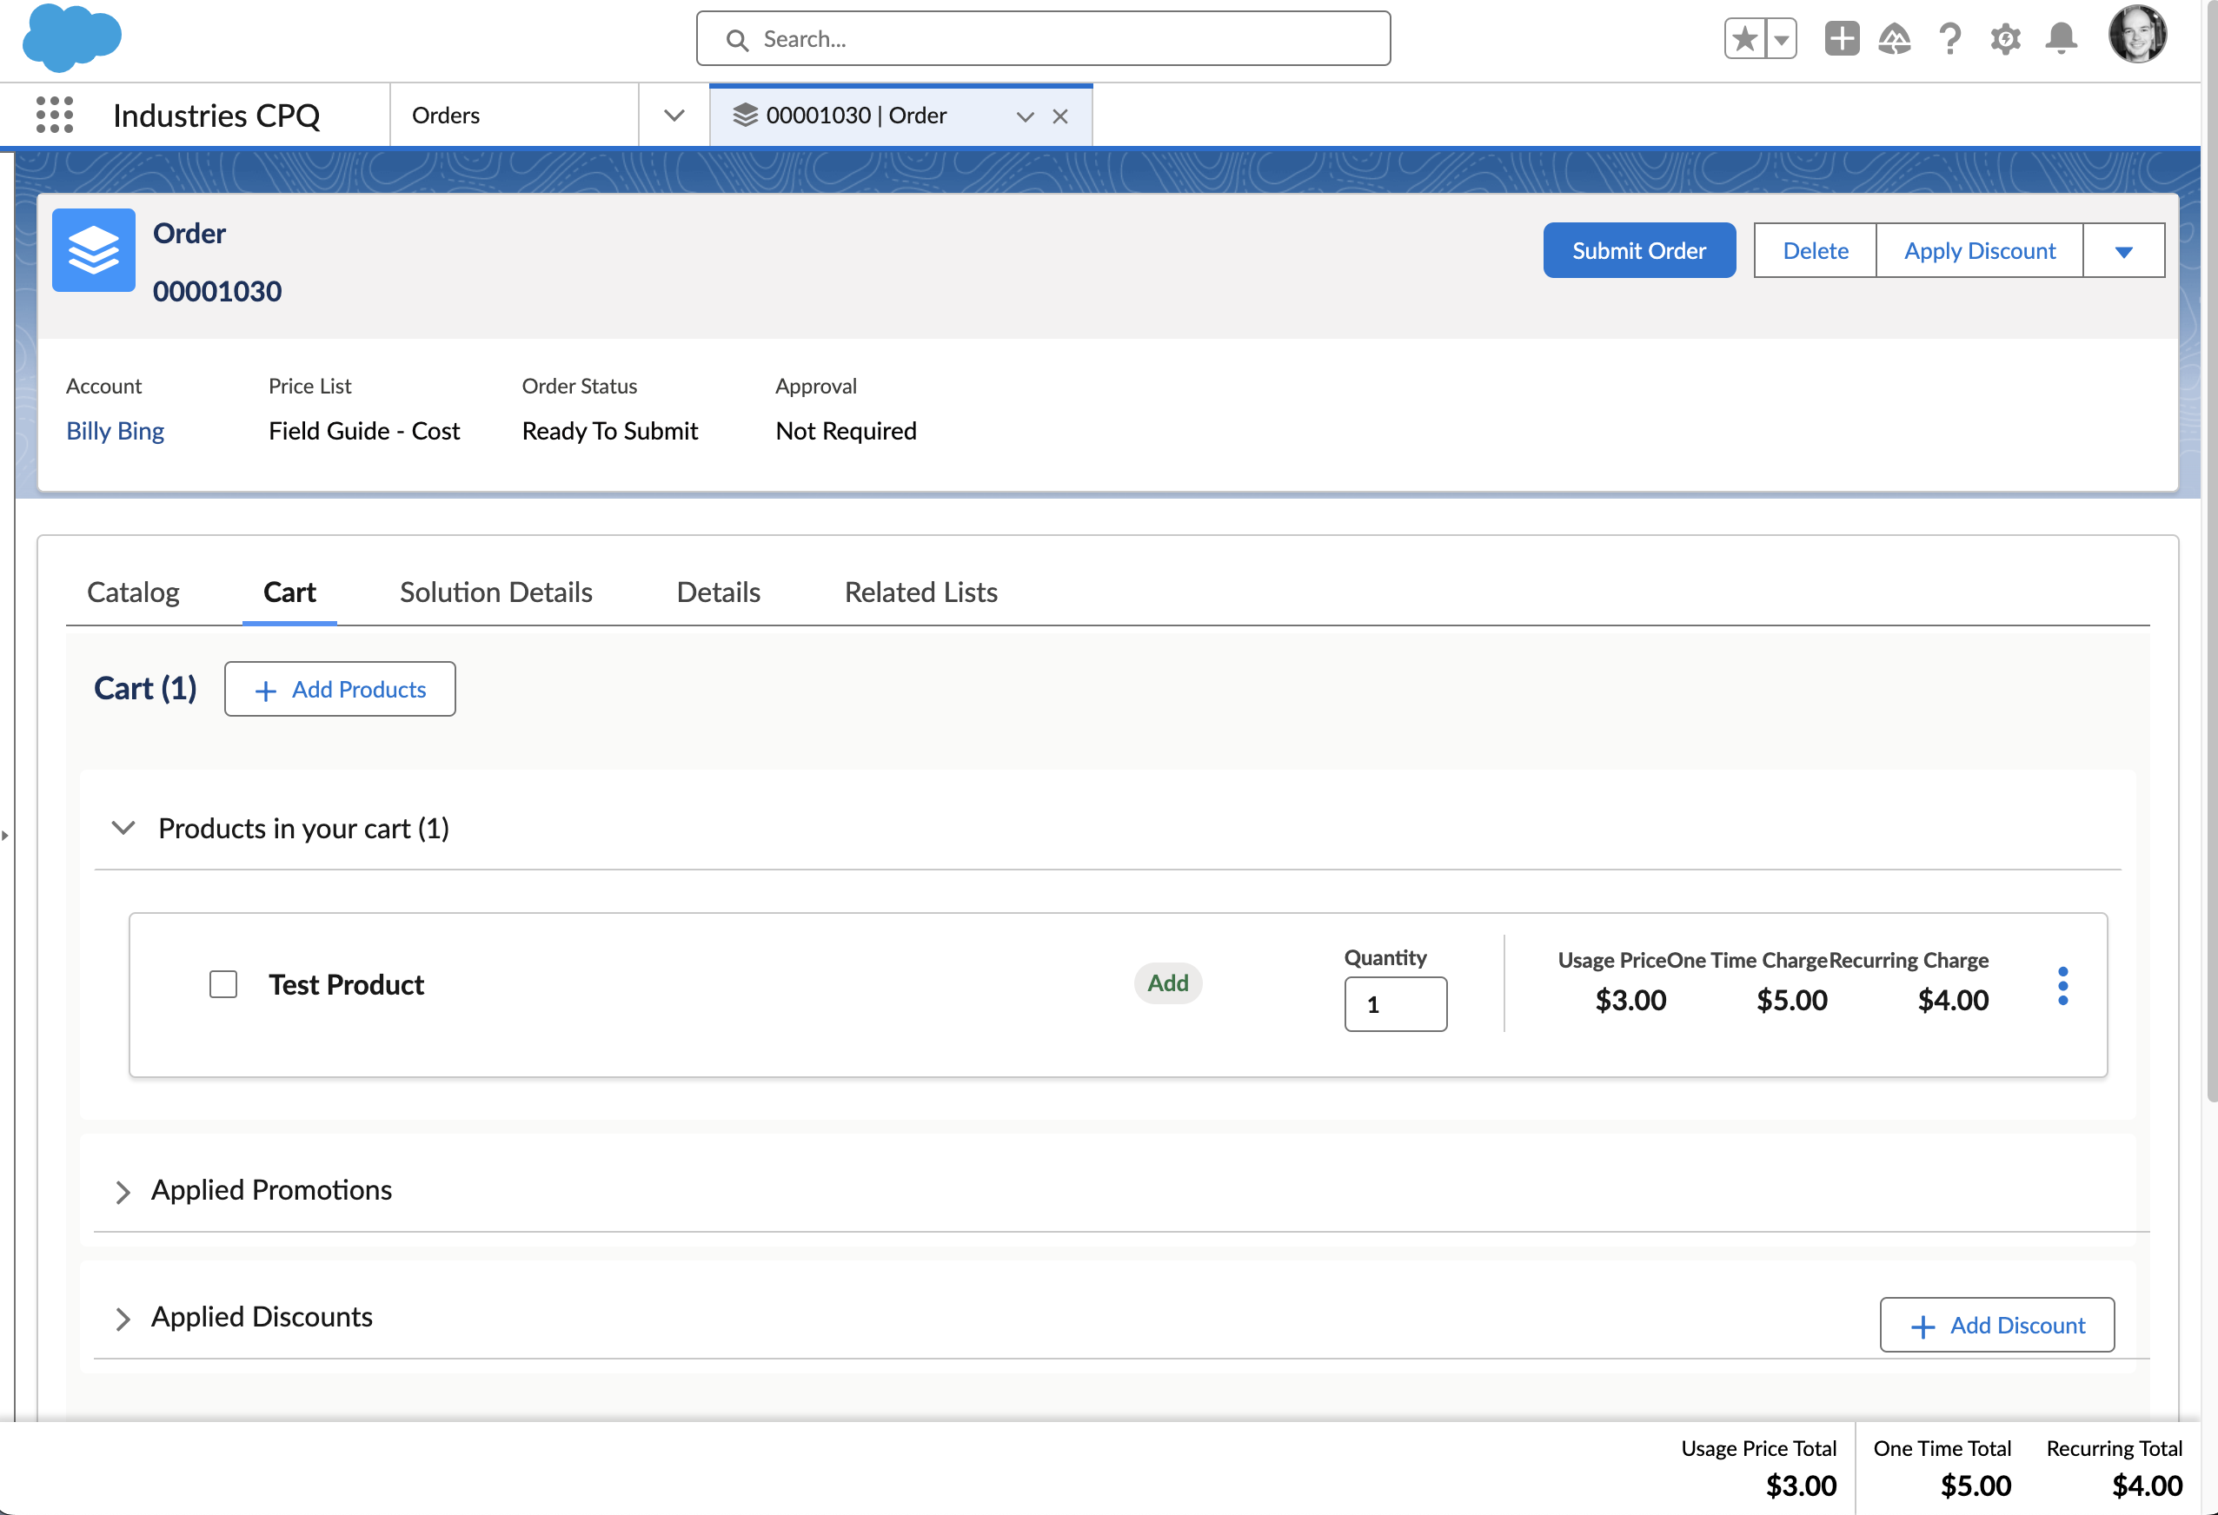This screenshot has height=1515, width=2218.
Task: Open the Help question mark icon
Action: pyautogui.click(x=1949, y=39)
